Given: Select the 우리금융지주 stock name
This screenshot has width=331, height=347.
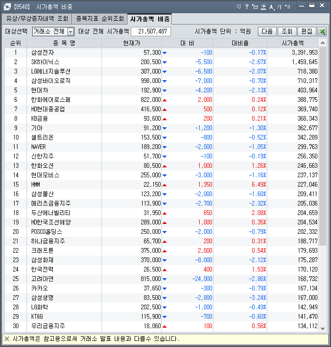Looking at the screenshot, I should (48, 326).
